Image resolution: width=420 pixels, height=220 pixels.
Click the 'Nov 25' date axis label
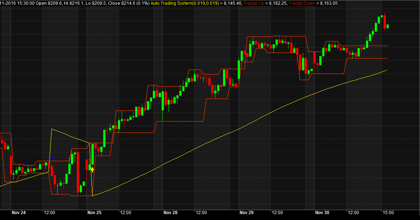click(94, 213)
